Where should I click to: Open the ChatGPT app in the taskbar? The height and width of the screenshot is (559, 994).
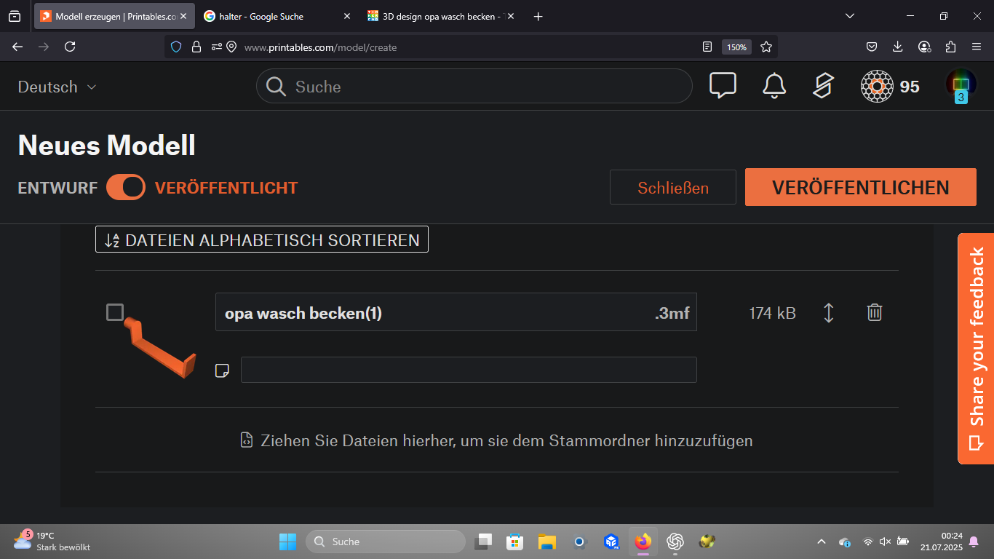point(675,542)
